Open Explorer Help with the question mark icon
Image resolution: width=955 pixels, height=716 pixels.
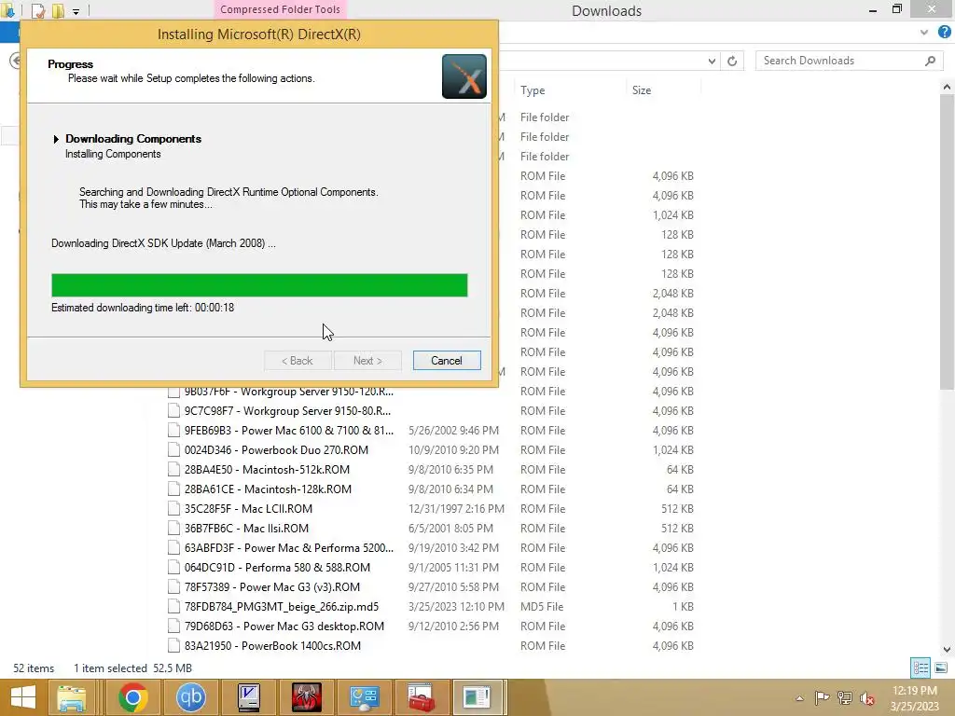point(944,33)
